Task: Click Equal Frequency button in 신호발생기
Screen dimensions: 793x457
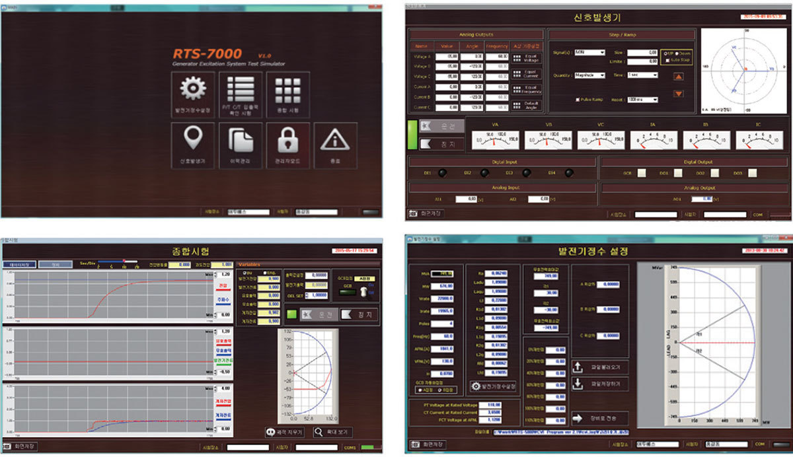Action: point(527,90)
